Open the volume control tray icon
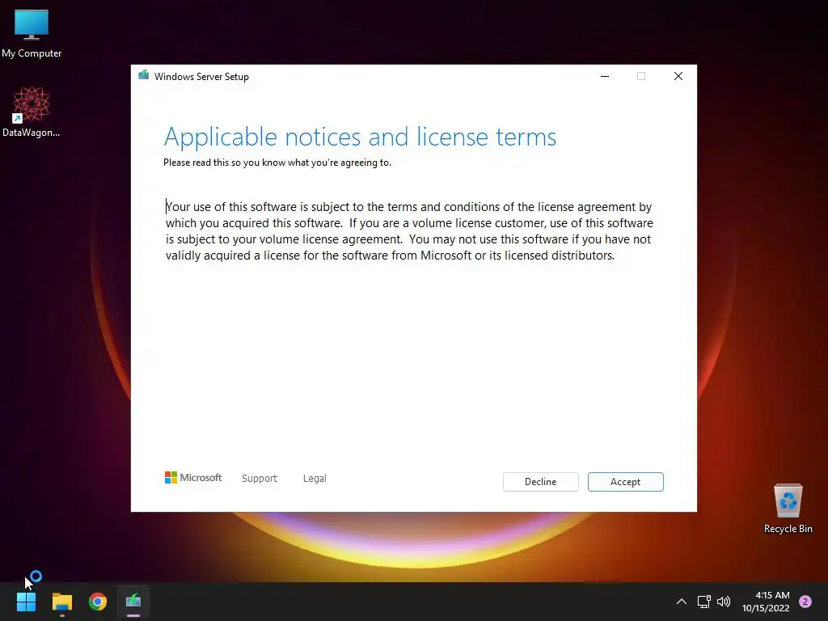This screenshot has height=621, width=828. click(x=724, y=602)
